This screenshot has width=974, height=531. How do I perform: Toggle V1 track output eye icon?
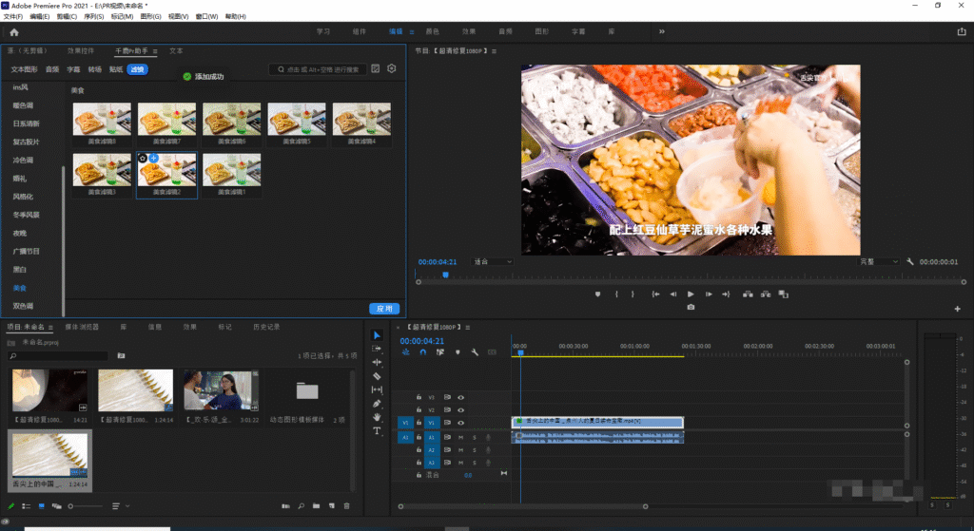(461, 423)
